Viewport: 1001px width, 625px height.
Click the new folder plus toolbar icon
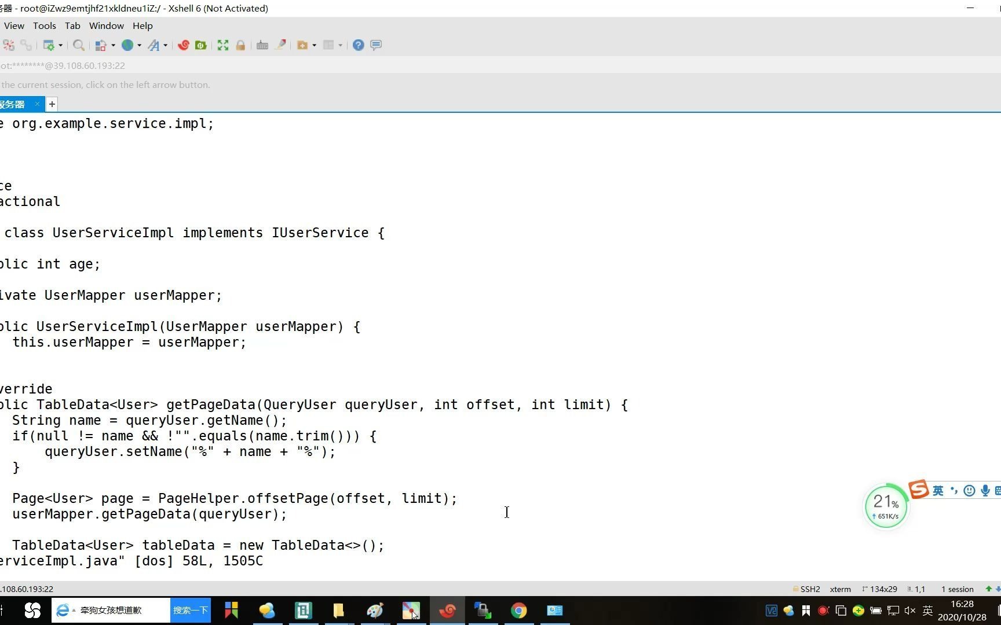tap(302, 45)
